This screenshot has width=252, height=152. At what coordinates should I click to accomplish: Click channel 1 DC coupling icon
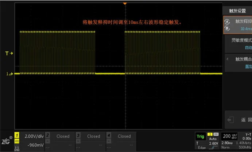coord(17,141)
